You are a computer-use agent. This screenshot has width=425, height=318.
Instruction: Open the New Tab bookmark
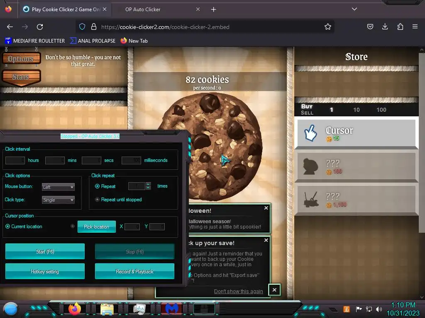[134, 41]
